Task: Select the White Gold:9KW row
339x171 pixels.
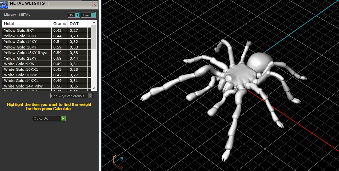Action: point(46,64)
